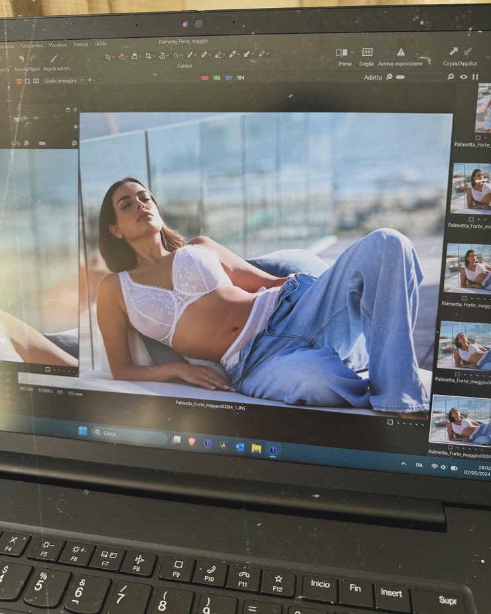
Task: Switch to single image view mode
Action: pyautogui.click(x=27, y=81)
